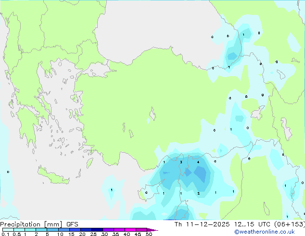
Task: Click the 40–45 mm legend swatch
Action: [x=130, y=230]
